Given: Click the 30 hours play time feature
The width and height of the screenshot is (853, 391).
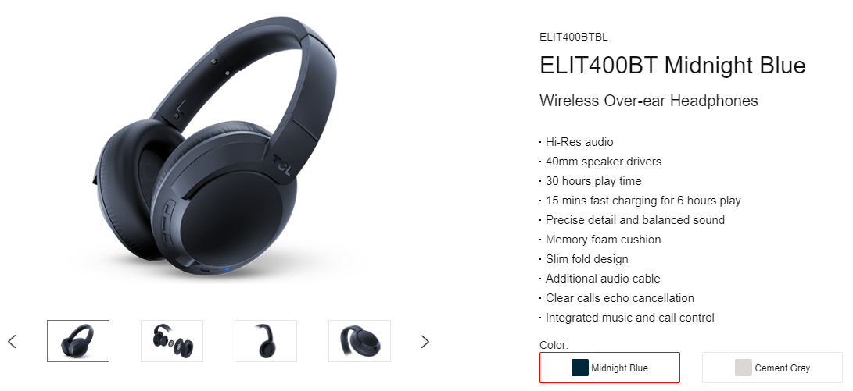Looking at the screenshot, I should click(590, 181).
